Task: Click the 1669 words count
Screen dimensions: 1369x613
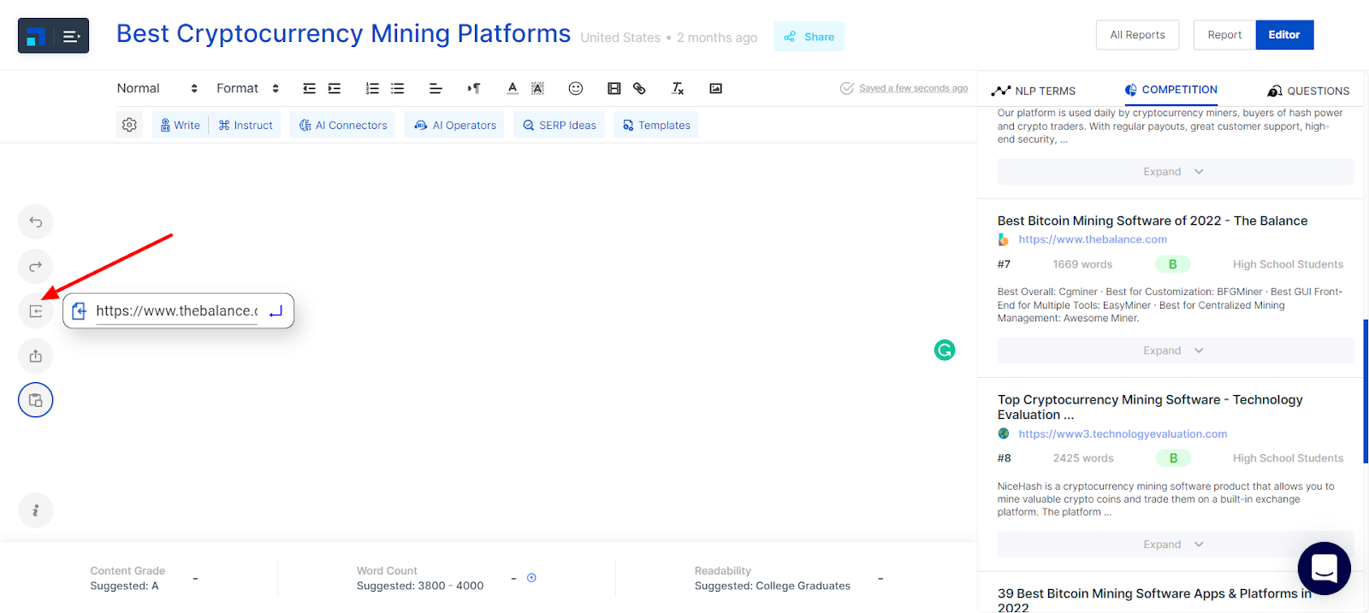Action: 1082,264
